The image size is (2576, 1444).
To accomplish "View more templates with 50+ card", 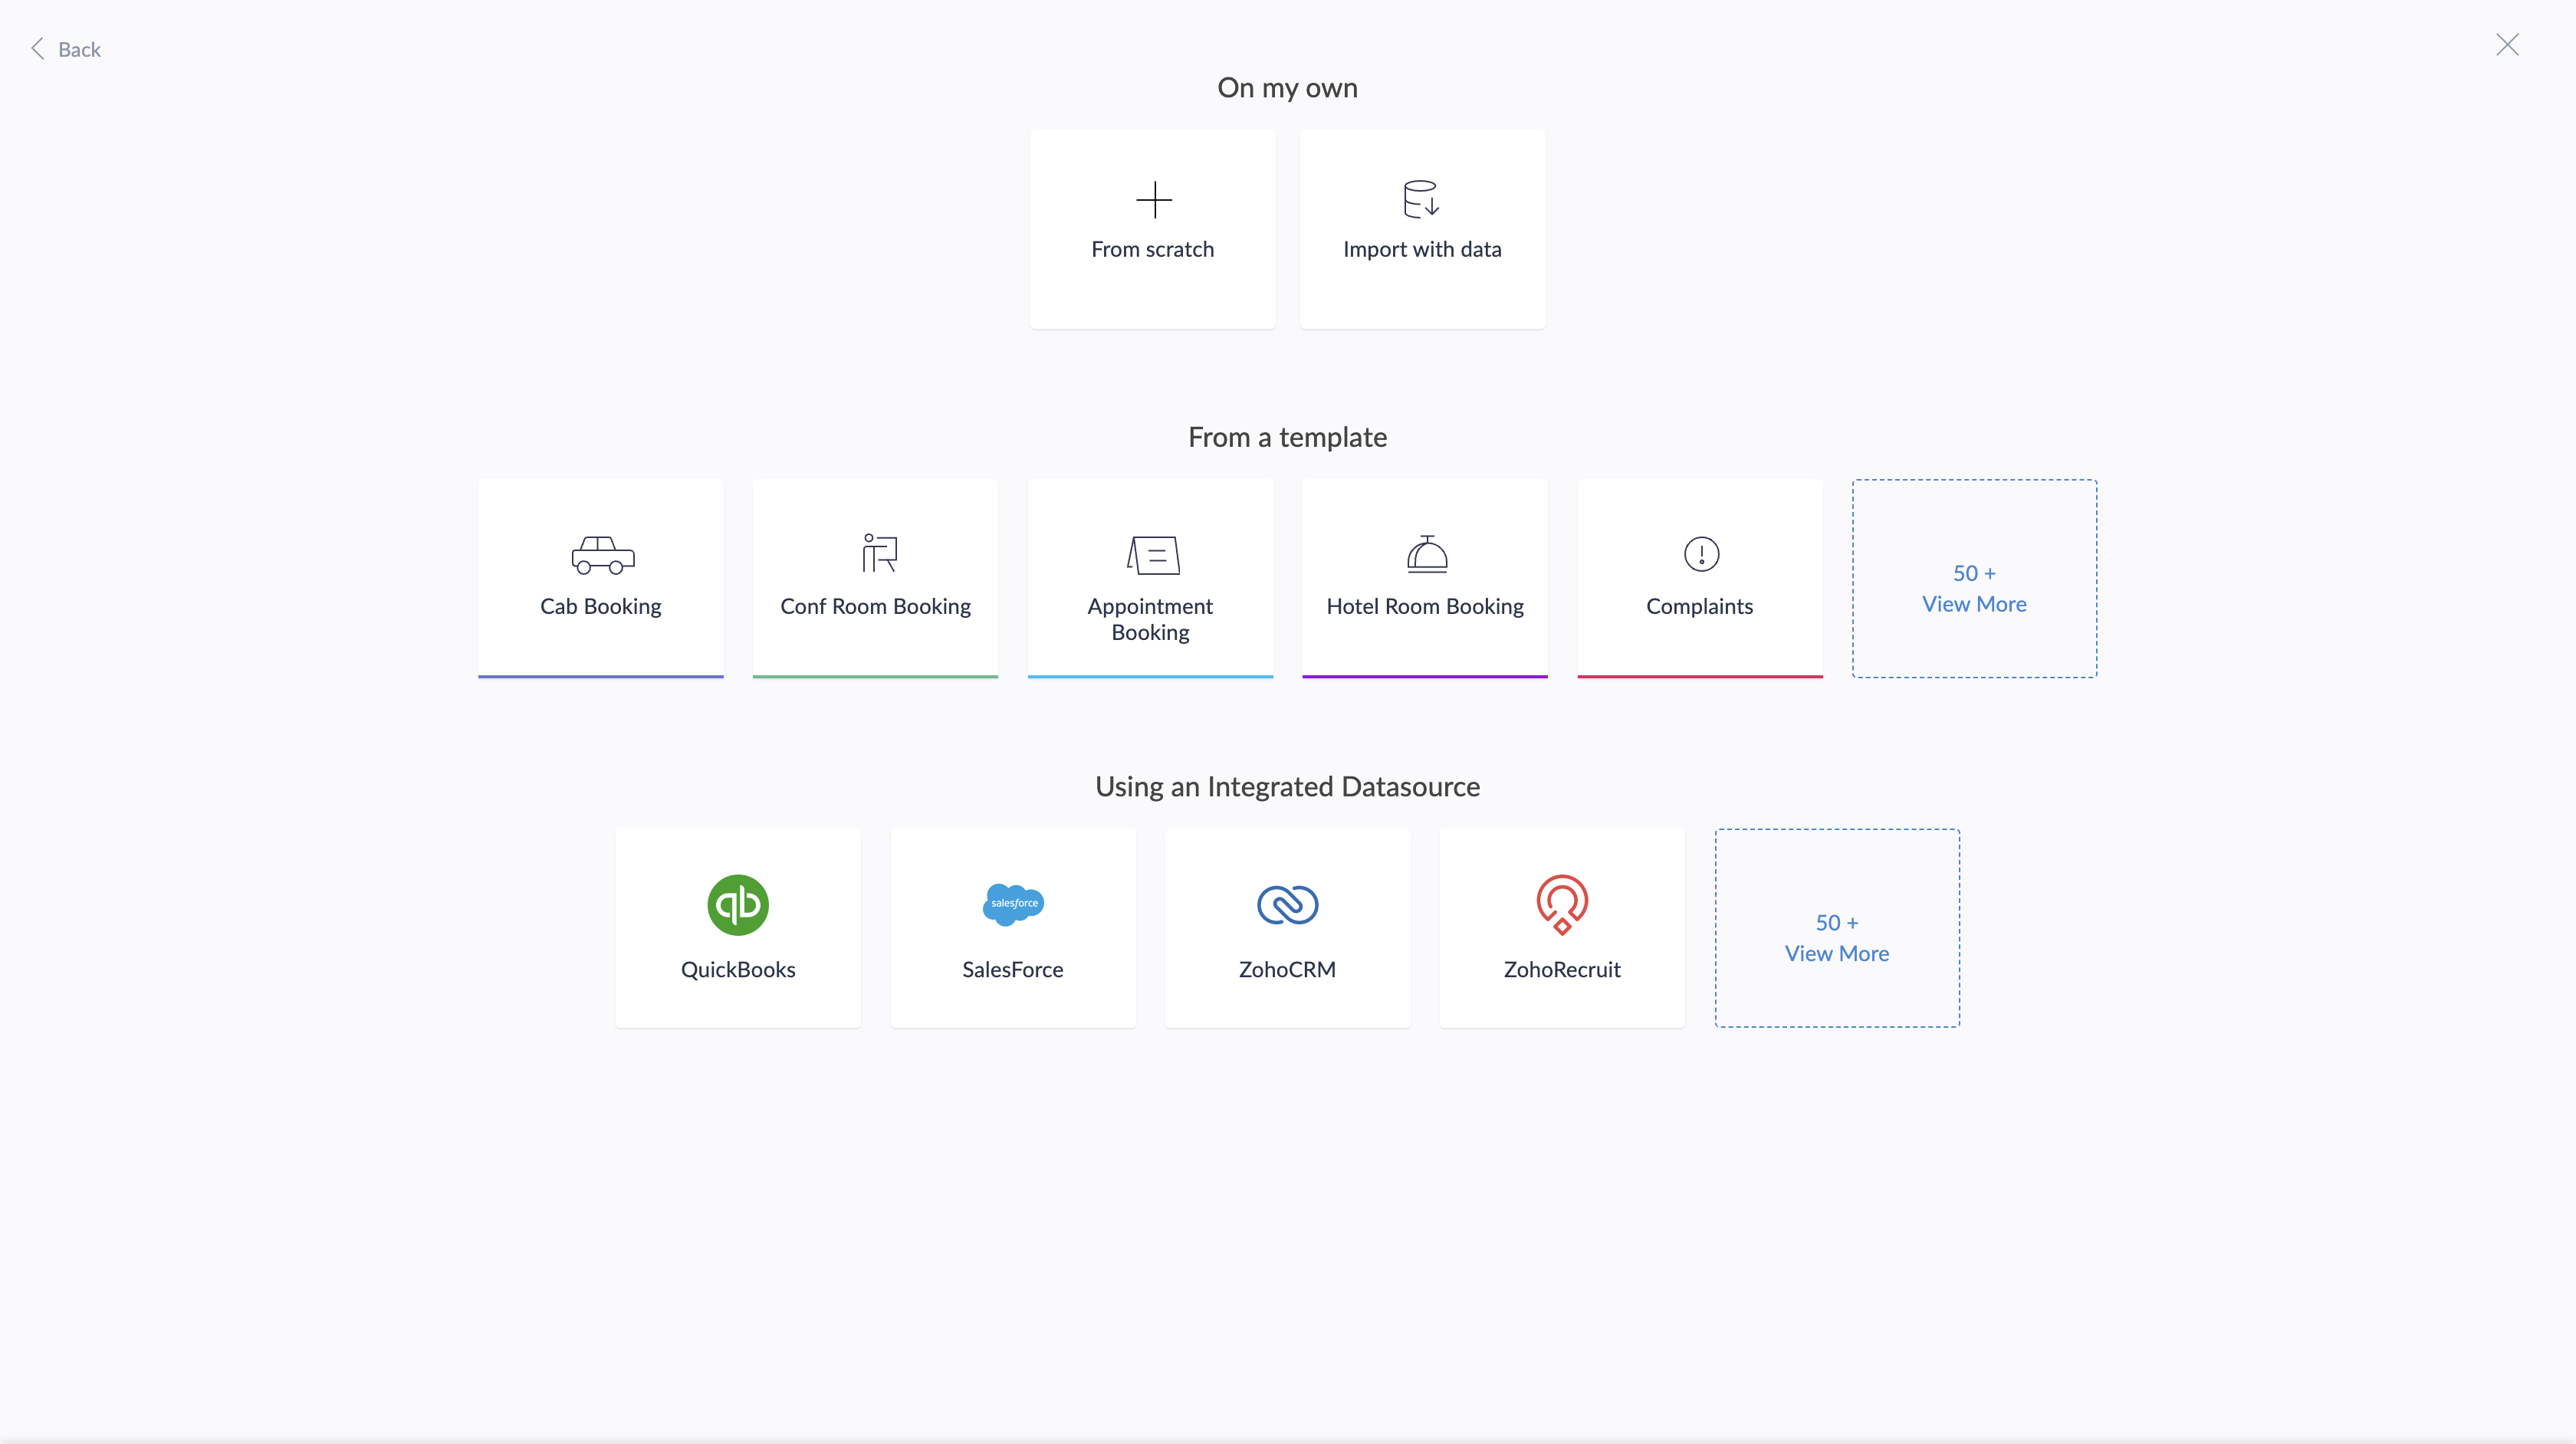I will (1973, 588).
